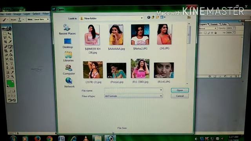251x141 pixels.
Task: Click Jump to ImageReady at toolbox bottom
Action: [x=12, y=100]
